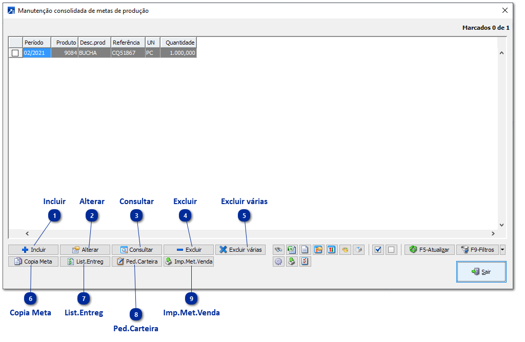The height and width of the screenshot is (342, 525).
Task: Select the 1.000,000 quantity cell
Action: (178, 53)
